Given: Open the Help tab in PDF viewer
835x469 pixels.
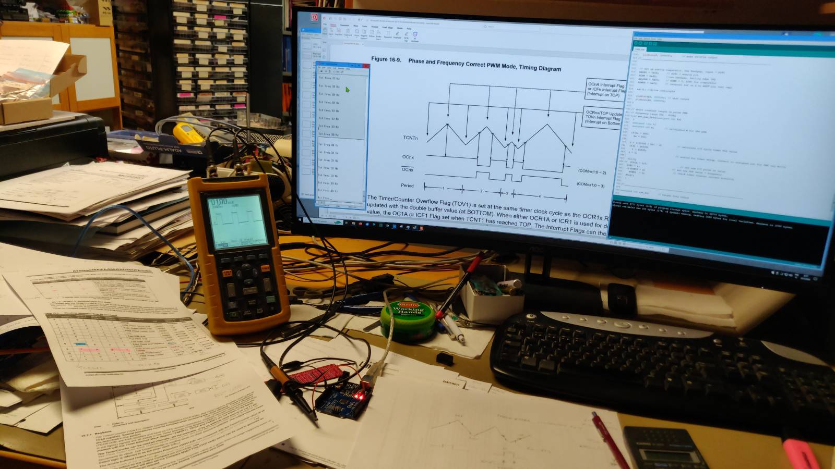Looking at the screenshot, I should 409,28.
